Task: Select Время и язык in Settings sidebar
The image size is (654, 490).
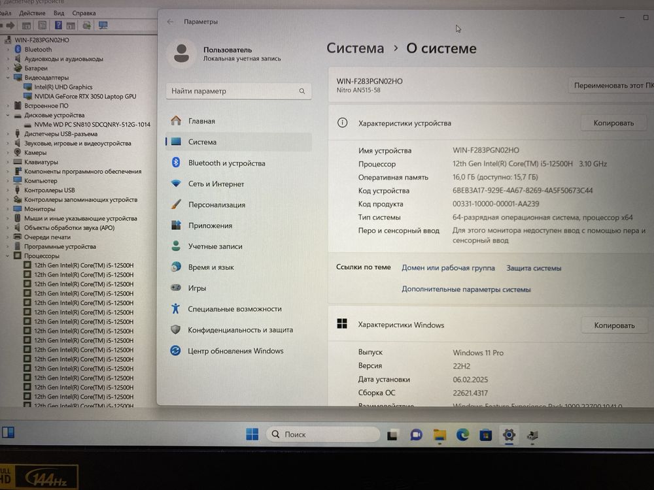Action: (x=239, y=267)
